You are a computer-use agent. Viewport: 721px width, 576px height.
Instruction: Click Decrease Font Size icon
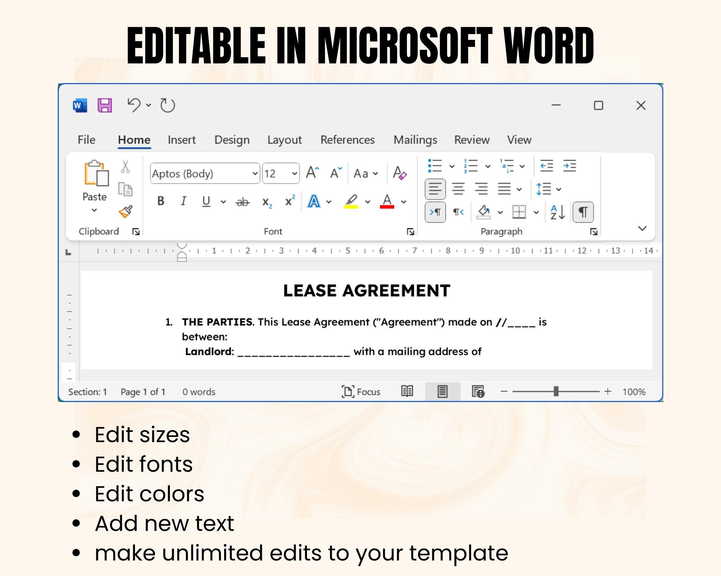tap(336, 173)
